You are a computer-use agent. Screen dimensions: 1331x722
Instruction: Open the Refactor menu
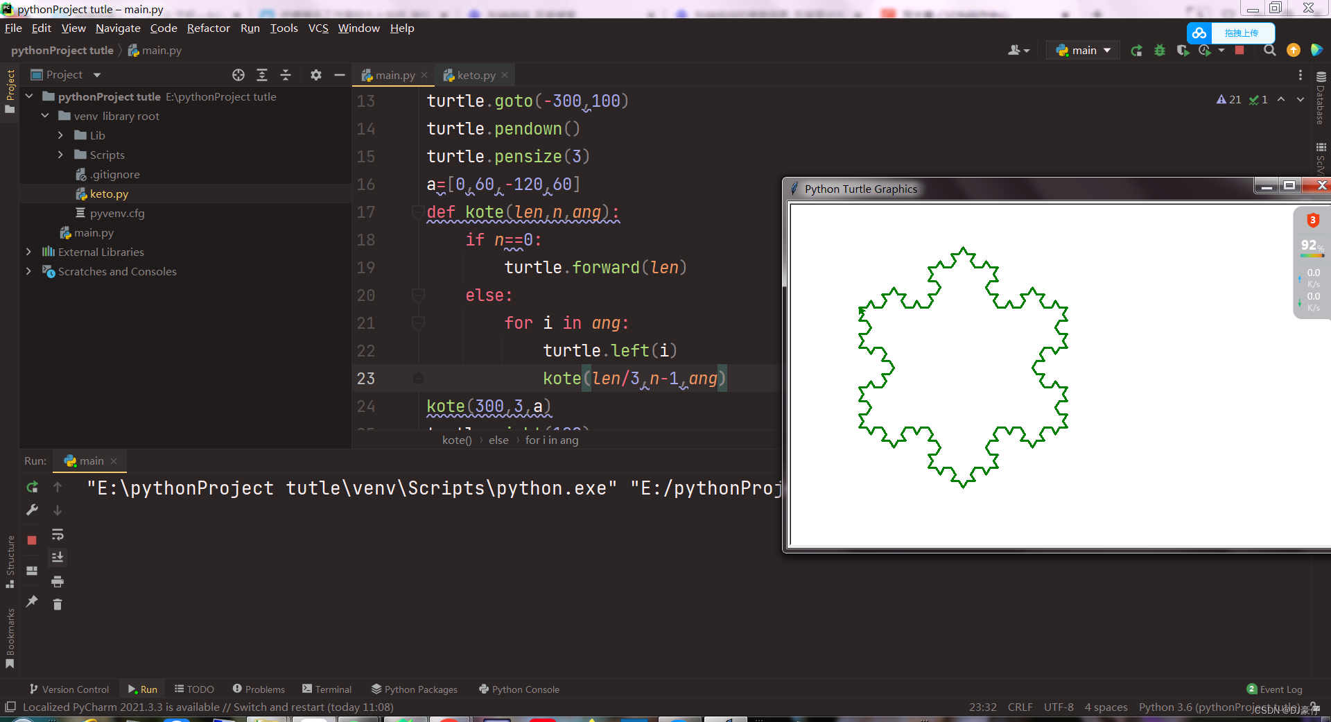(x=208, y=28)
